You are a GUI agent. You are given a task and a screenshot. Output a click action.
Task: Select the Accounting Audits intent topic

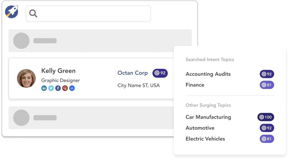click(x=208, y=74)
